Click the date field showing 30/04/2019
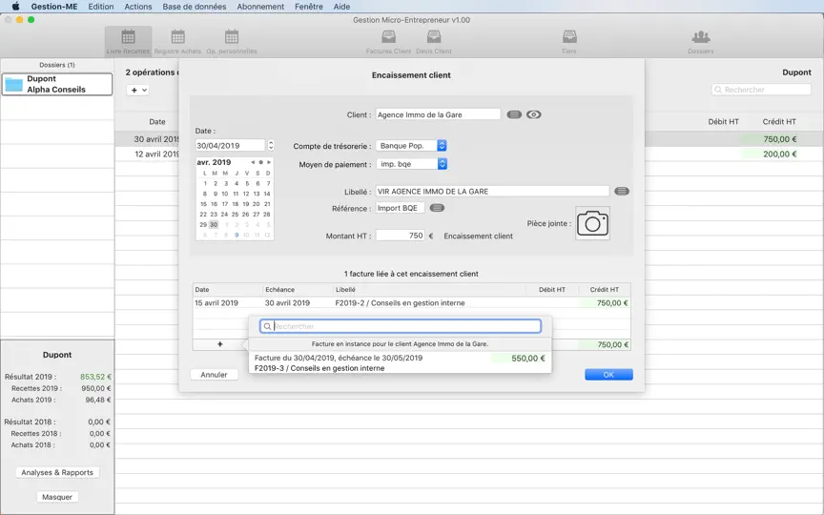This screenshot has width=824, height=515. (230, 146)
